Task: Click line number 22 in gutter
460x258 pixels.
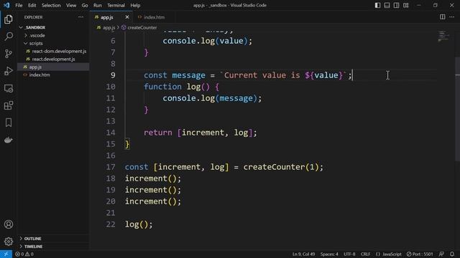Action: coord(111,224)
